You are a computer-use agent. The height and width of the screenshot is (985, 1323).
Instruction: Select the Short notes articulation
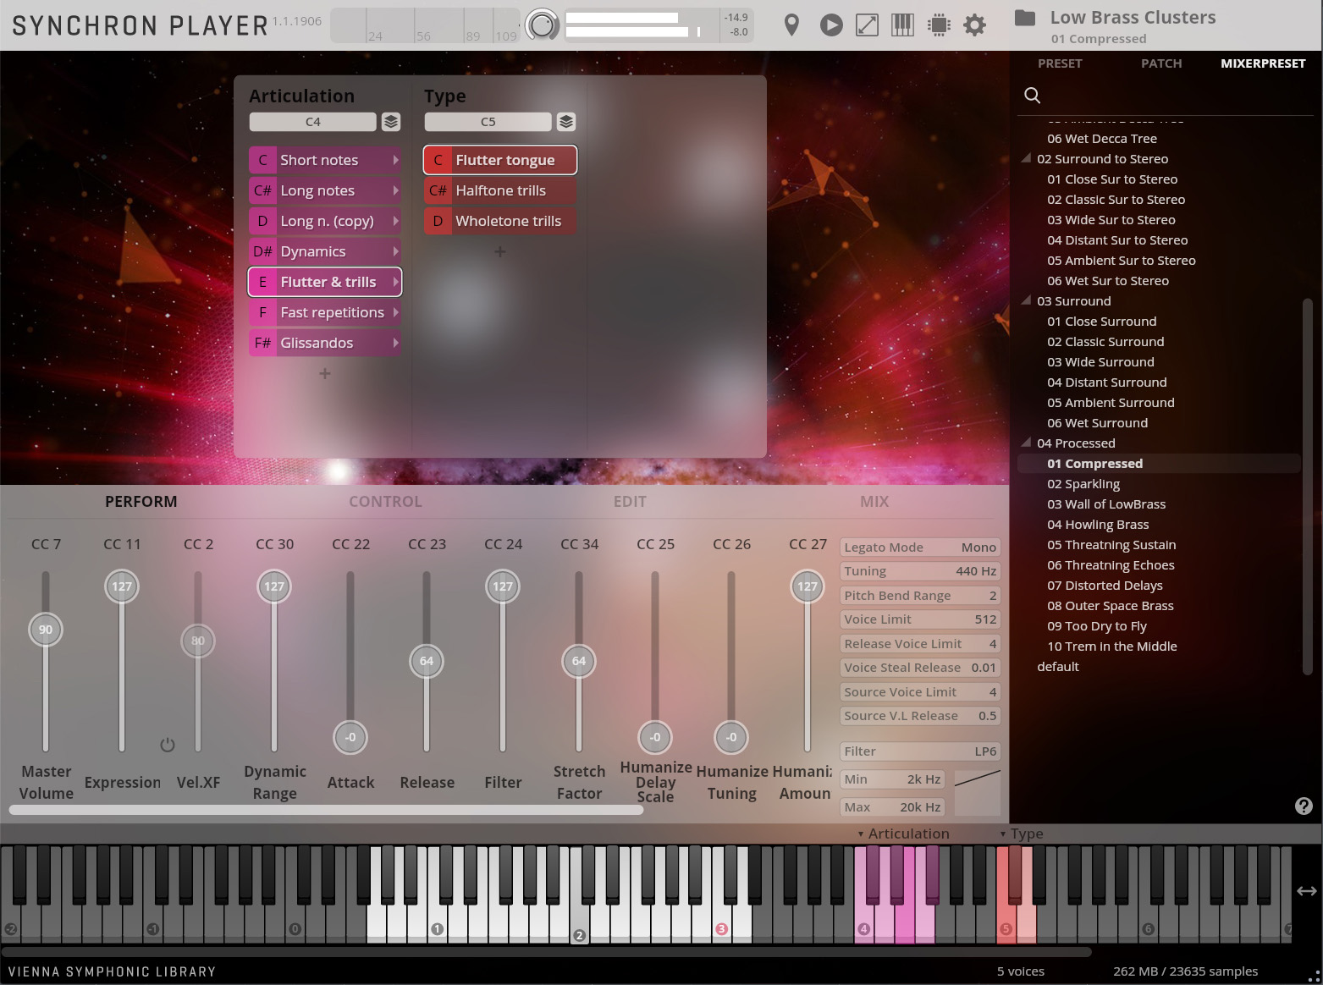click(x=325, y=160)
